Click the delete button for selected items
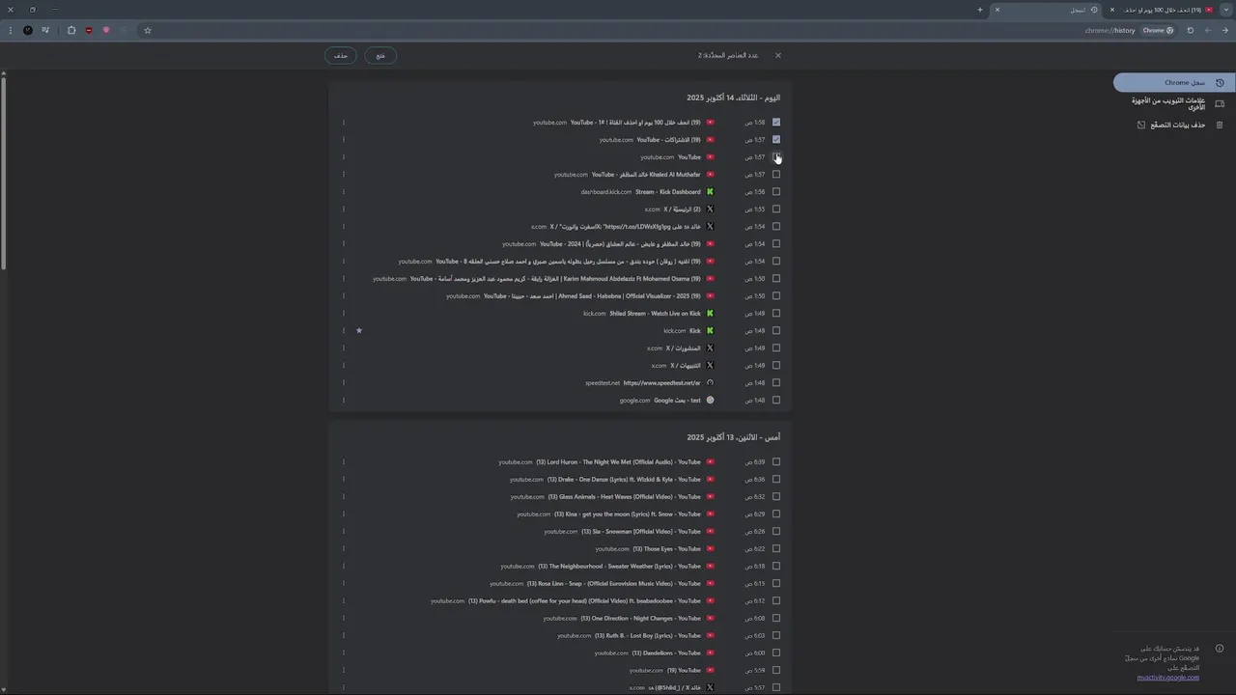This screenshot has width=1236, height=695. [341, 56]
